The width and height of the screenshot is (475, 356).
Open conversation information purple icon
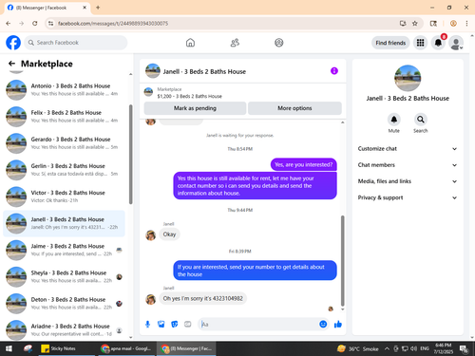(334, 71)
